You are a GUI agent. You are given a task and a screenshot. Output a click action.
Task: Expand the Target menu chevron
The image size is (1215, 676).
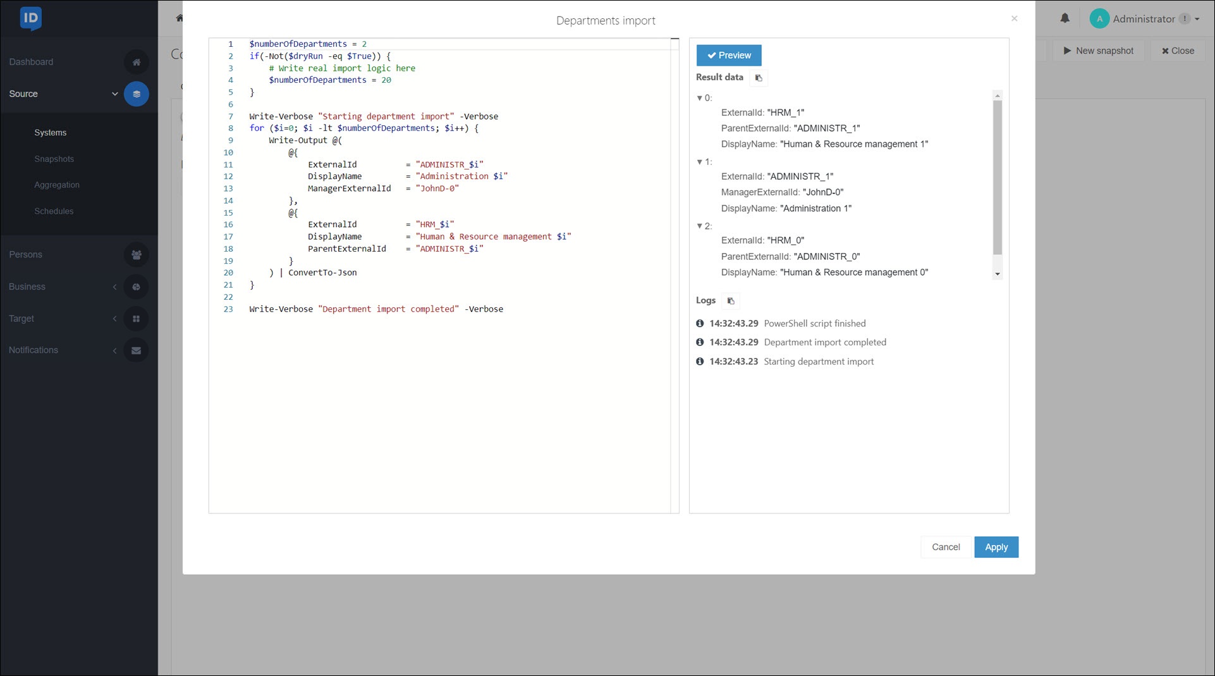[x=114, y=319]
